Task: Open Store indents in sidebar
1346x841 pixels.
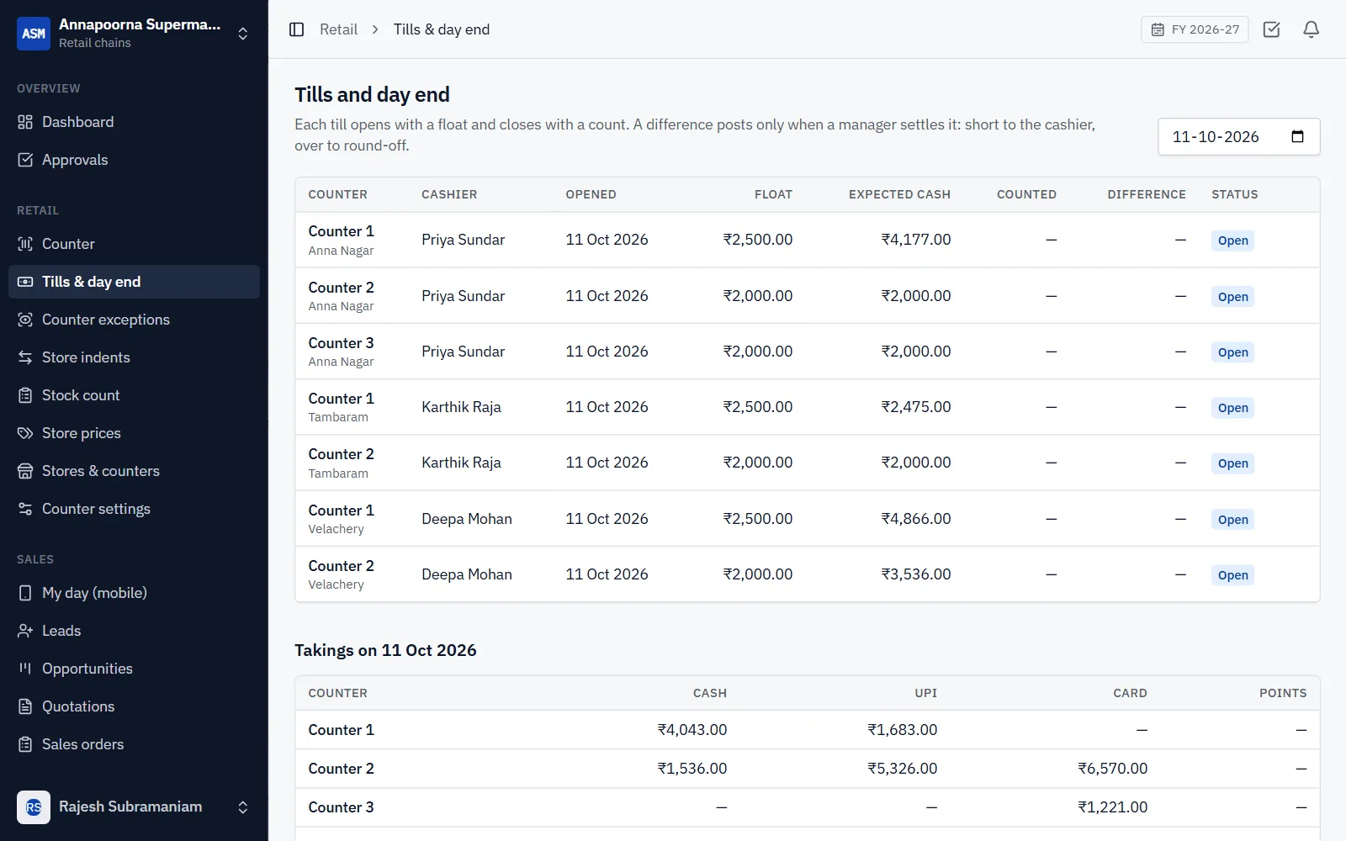Action: pyautogui.click(x=134, y=357)
